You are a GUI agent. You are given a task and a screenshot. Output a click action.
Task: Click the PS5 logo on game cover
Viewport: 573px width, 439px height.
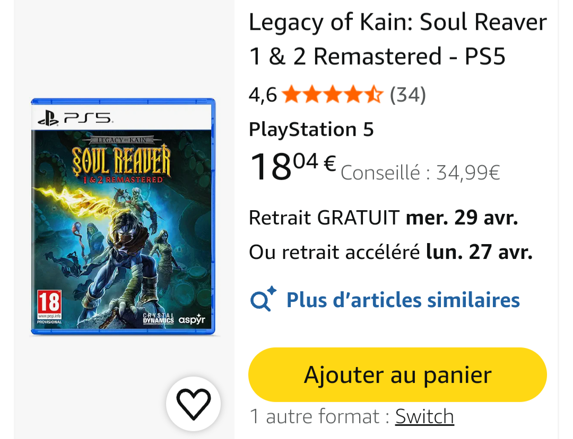coord(76,119)
